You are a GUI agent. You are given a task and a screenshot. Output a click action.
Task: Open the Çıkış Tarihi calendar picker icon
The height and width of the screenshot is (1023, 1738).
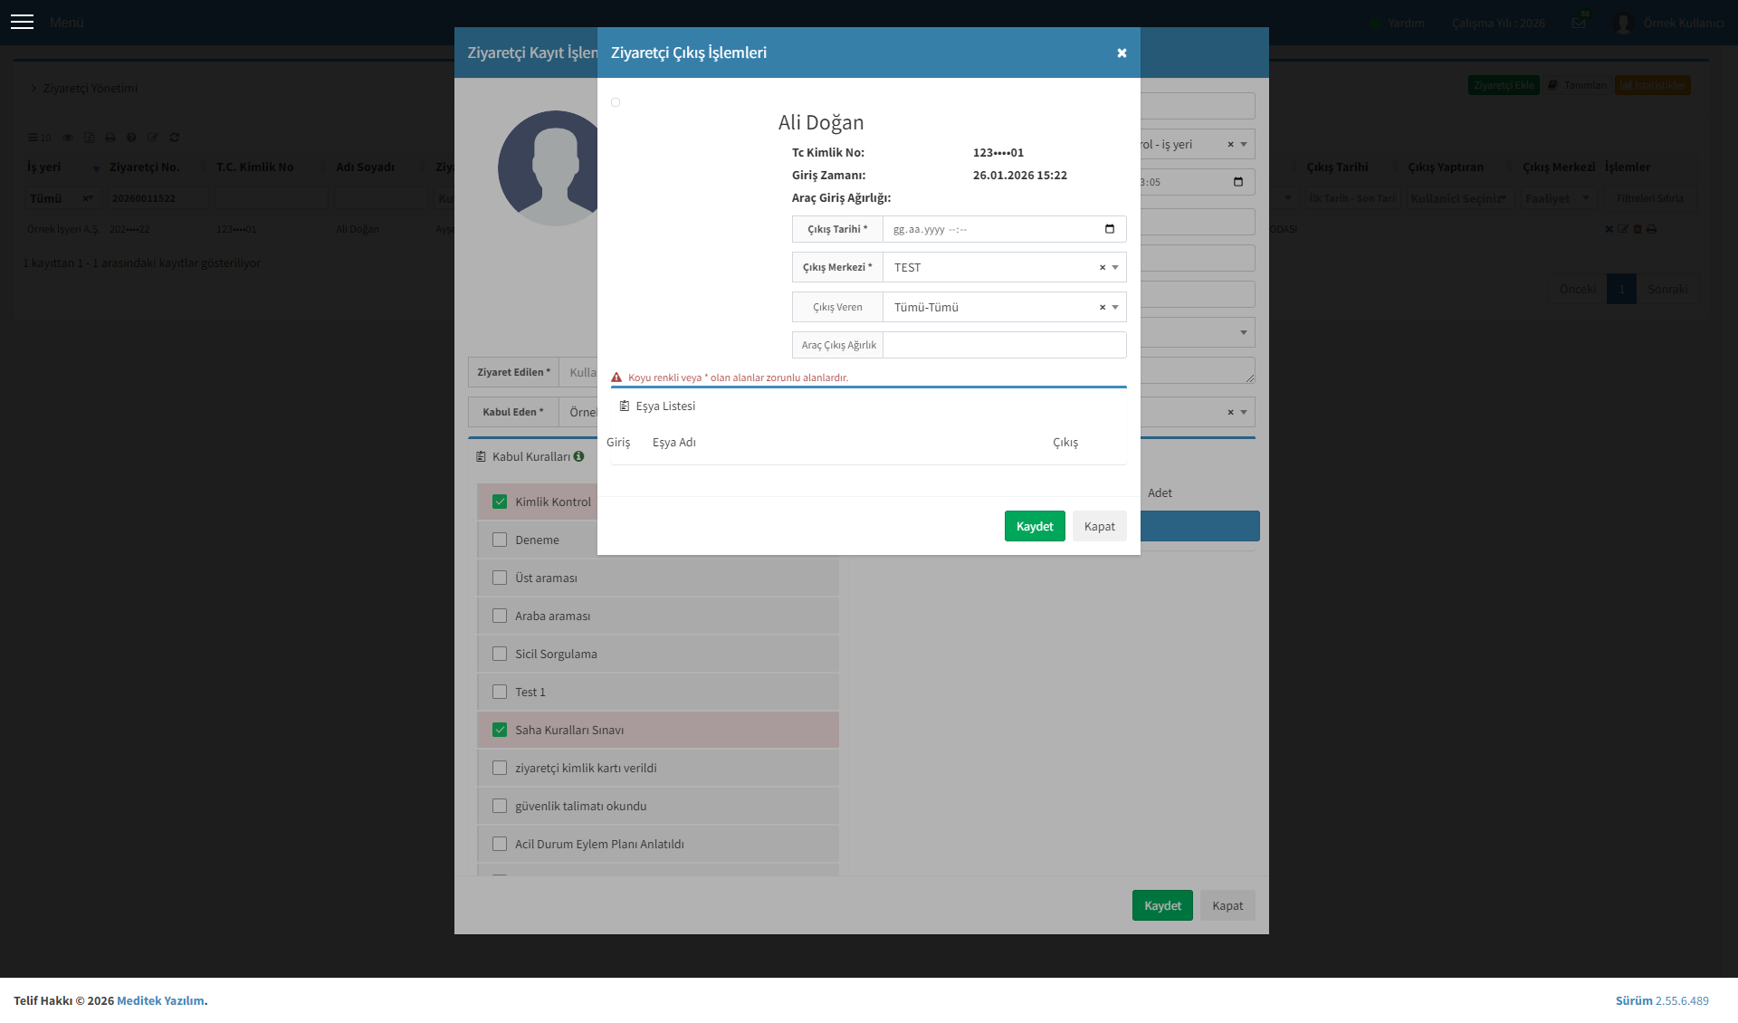point(1110,229)
